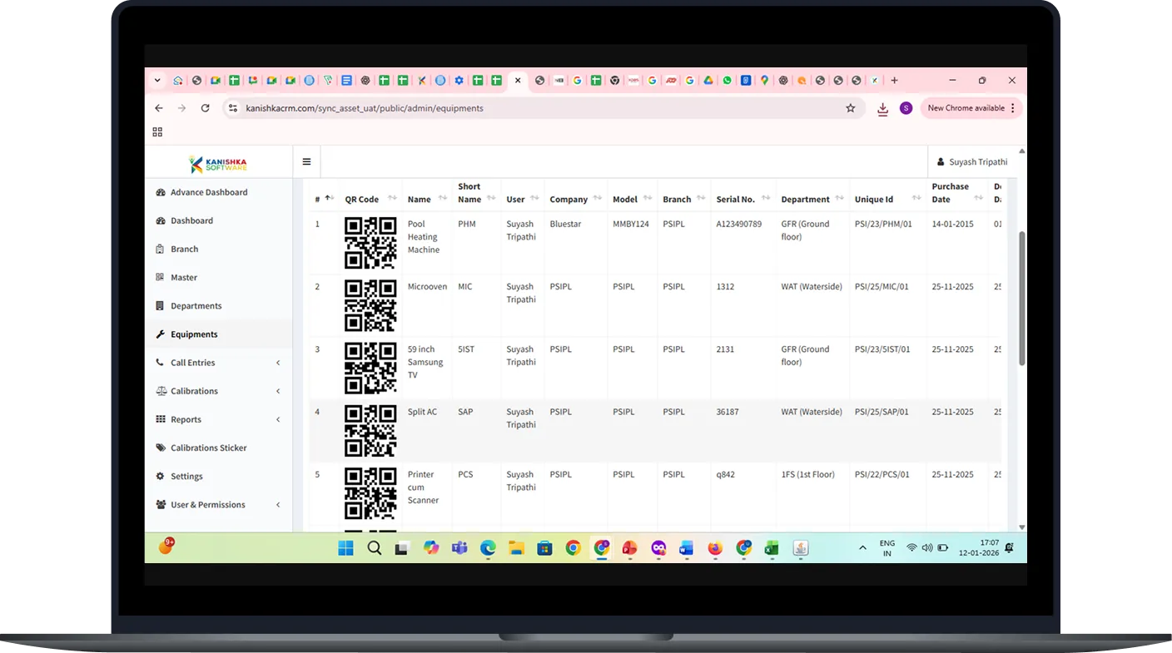Click the Microoven row QR code
Image resolution: width=1172 pixels, height=653 pixels.
point(370,305)
